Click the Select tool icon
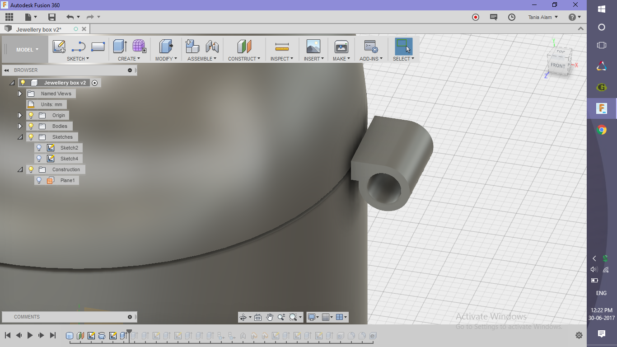Screen dimensions: 617x347 point(403,47)
